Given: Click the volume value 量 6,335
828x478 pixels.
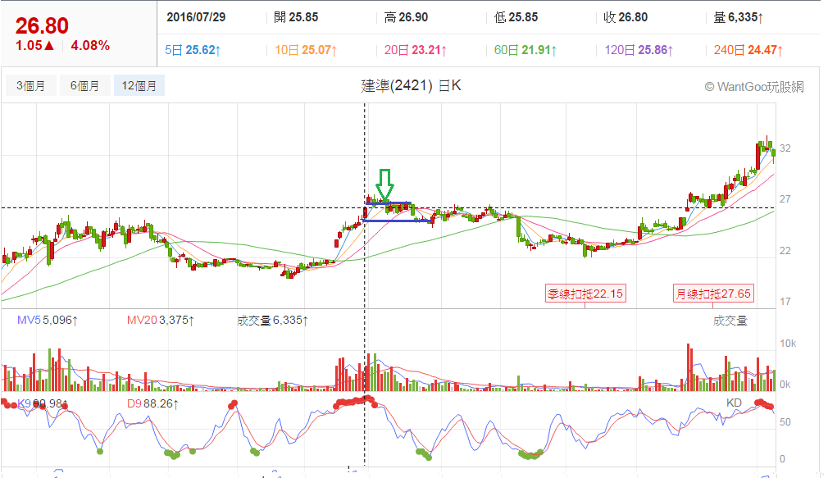Looking at the screenshot, I should 738,17.
